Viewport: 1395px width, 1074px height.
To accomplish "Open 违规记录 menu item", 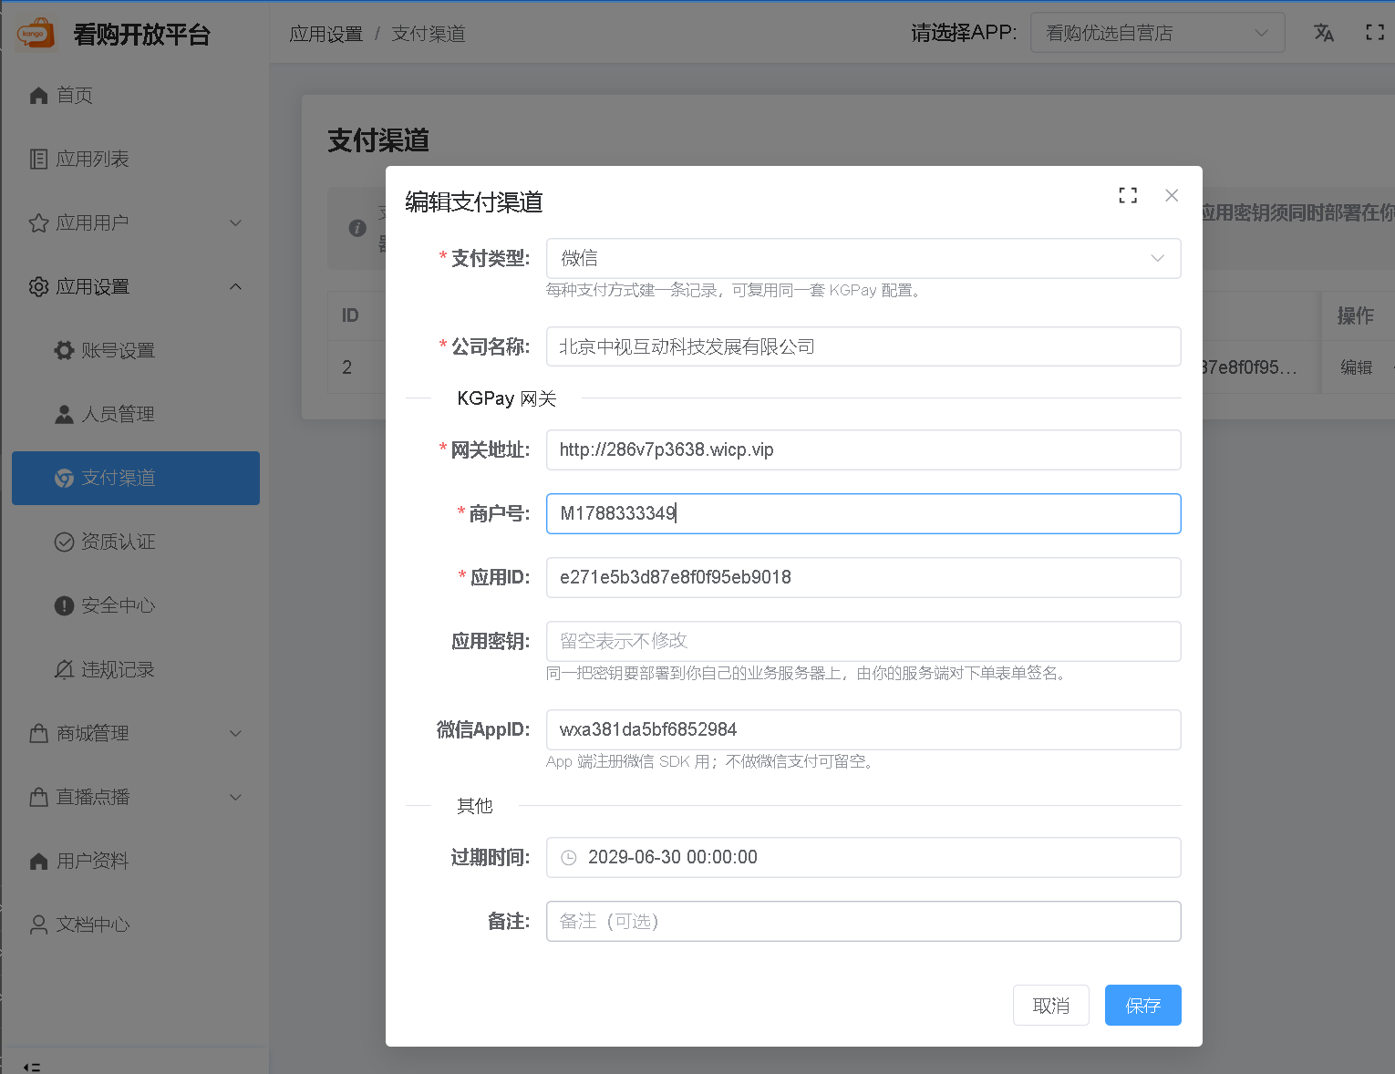I will click(x=135, y=669).
